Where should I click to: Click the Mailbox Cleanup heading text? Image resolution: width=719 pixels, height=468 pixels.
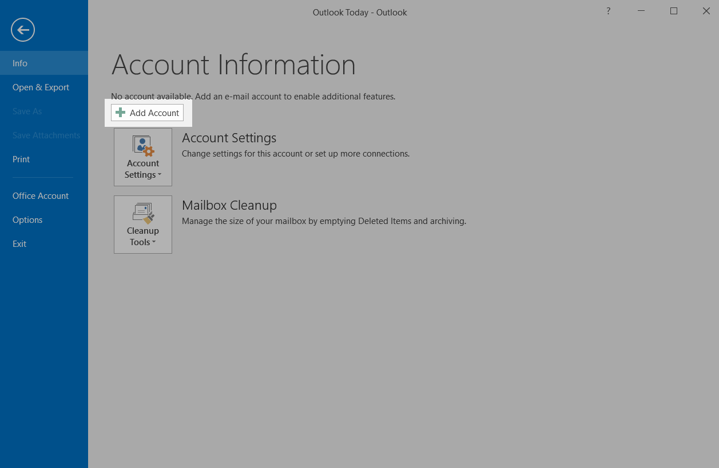[229, 205]
